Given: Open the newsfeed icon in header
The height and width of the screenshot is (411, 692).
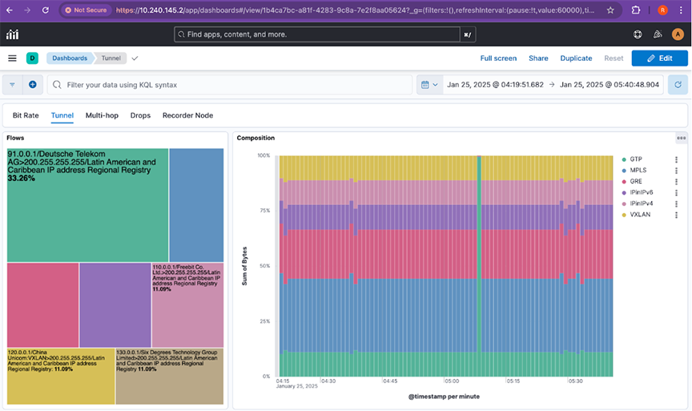Looking at the screenshot, I should pos(658,34).
